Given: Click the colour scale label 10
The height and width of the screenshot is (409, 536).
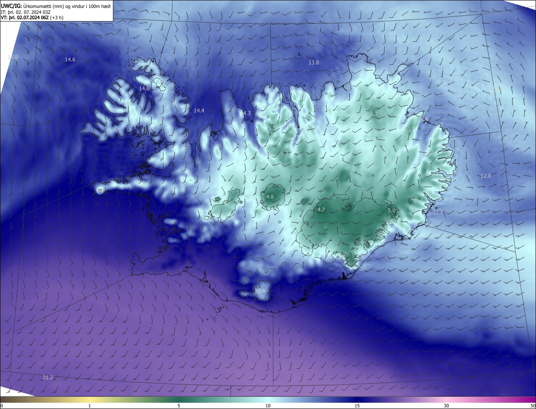Looking at the screenshot, I should tap(268, 406).
